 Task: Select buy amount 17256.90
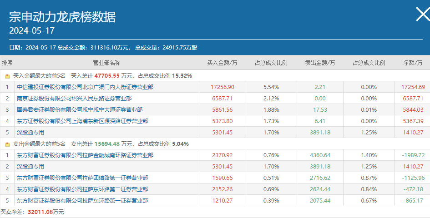[x=223, y=87]
